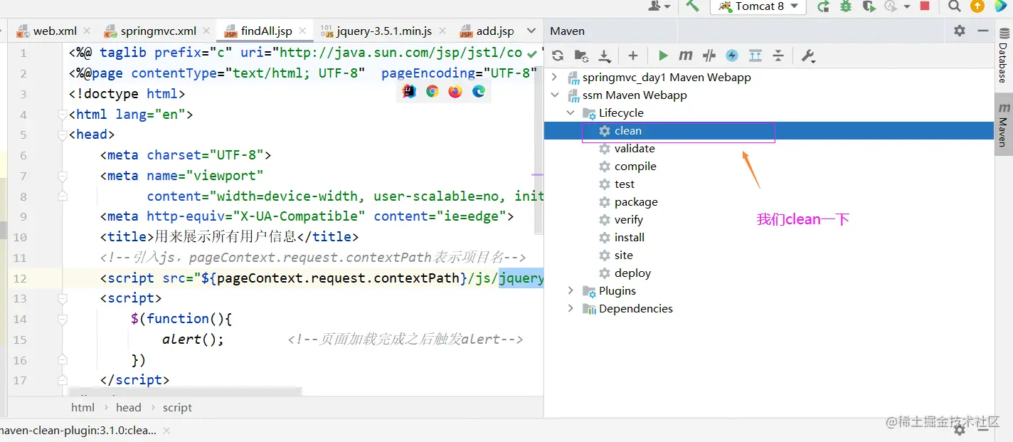The image size is (1013, 442).
Task: Close the springmvc.xml tab
Action: click(207, 31)
